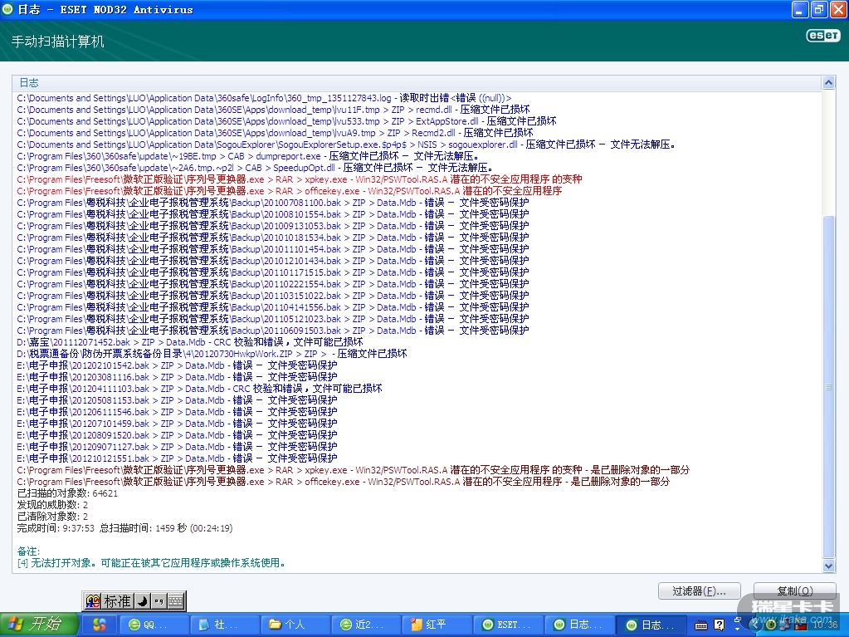Open the 个人 folder taskbar button
The width and height of the screenshot is (849, 637).
(x=295, y=625)
